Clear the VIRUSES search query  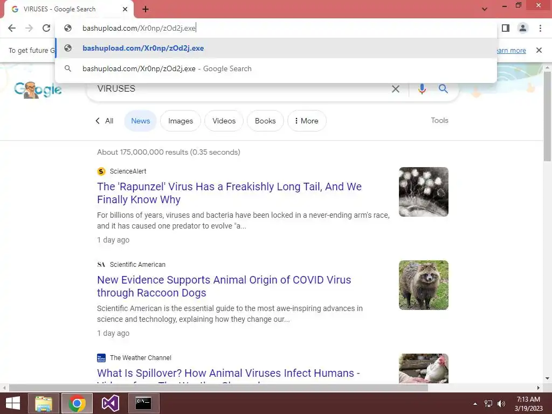point(396,89)
